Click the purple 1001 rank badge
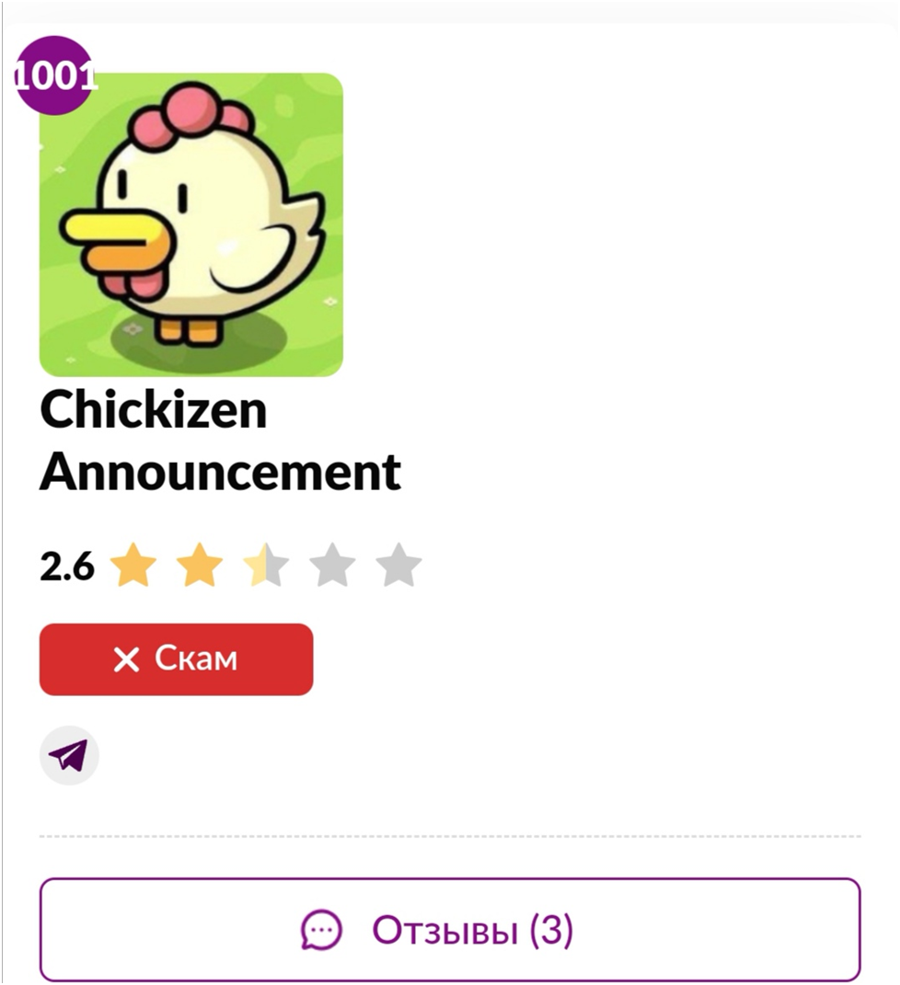Screen dimensions: 900x985 pyautogui.click(x=54, y=75)
